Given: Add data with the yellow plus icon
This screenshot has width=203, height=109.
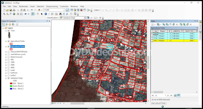Looking at the screenshot, I should point(39,10).
